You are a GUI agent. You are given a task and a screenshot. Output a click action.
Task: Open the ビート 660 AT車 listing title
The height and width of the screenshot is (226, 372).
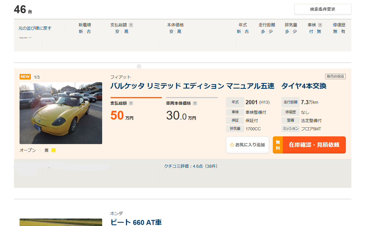[136, 222]
